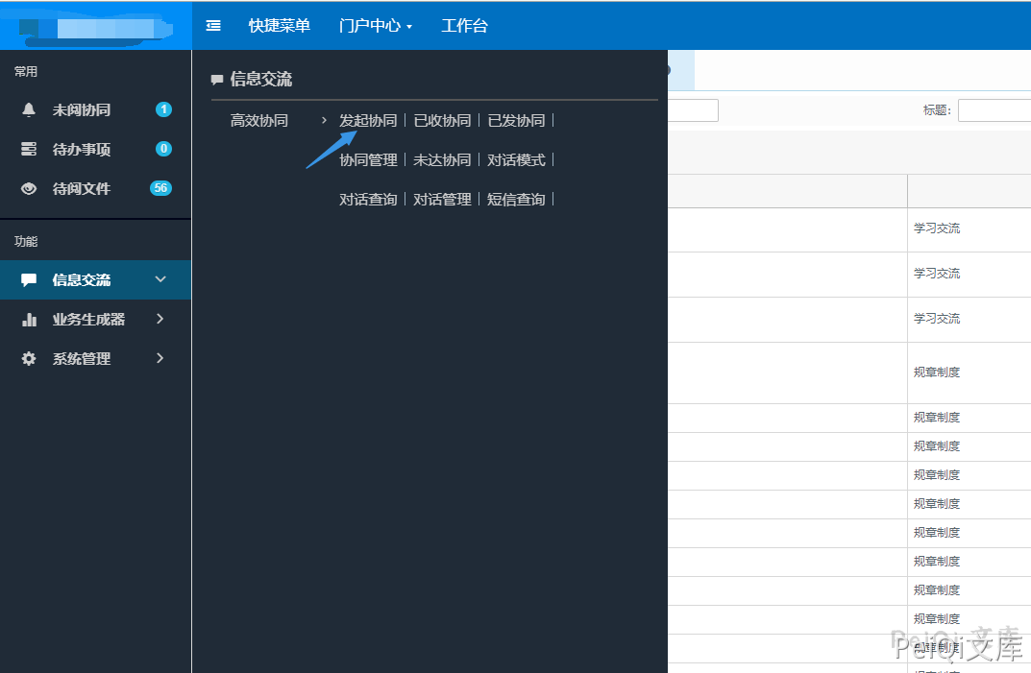Image resolution: width=1031 pixels, height=673 pixels.
Task: Select 发起协同 link
Action: pyautogui.click(x=368, y=121)
